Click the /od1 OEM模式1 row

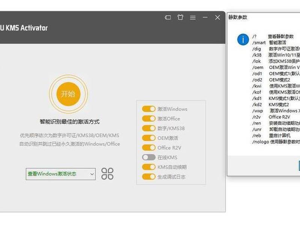(276, 73)
